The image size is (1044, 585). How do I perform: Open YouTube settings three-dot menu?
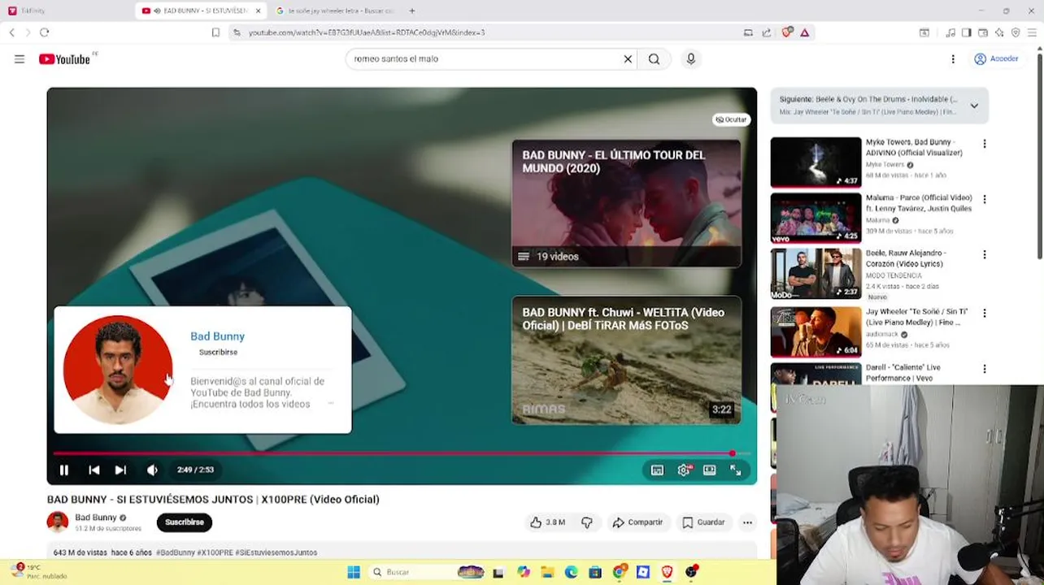(953, 58)
